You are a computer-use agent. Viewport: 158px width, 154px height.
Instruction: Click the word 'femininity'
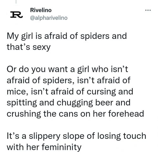point(62,147)
